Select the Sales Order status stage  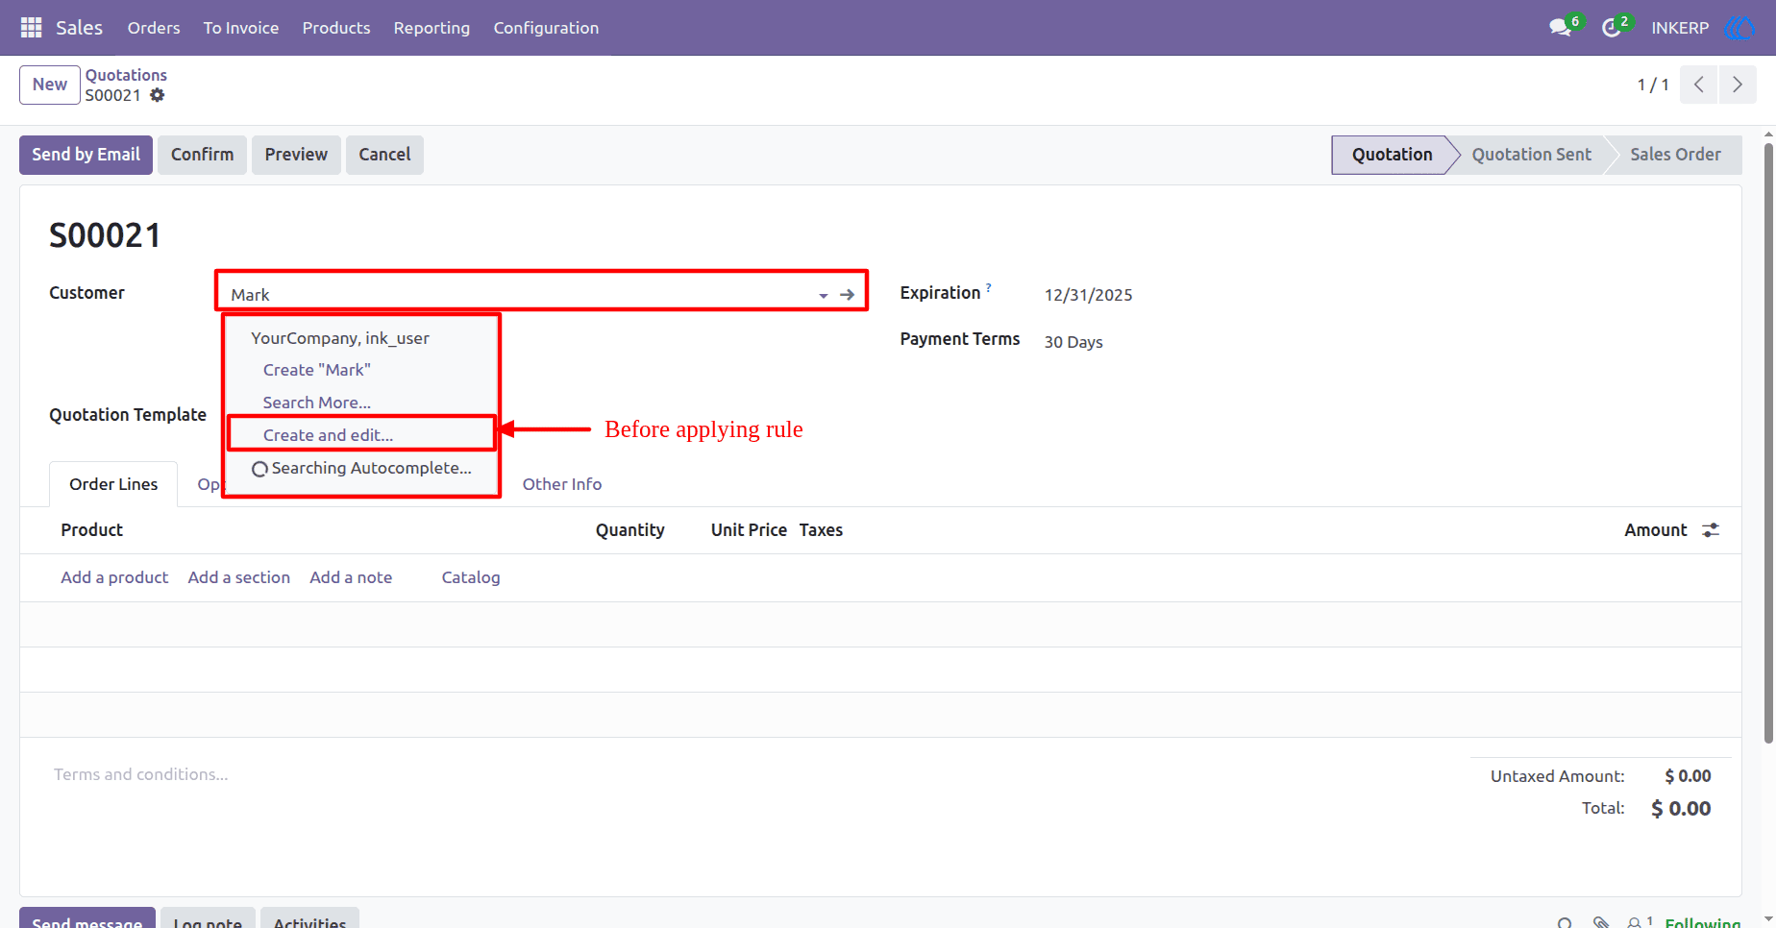point(1675,155)
